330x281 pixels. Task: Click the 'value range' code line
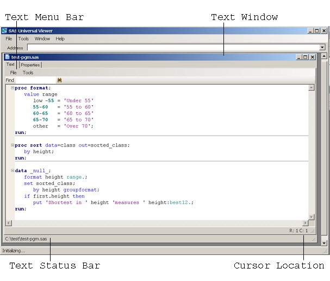(x=40, y=94)
